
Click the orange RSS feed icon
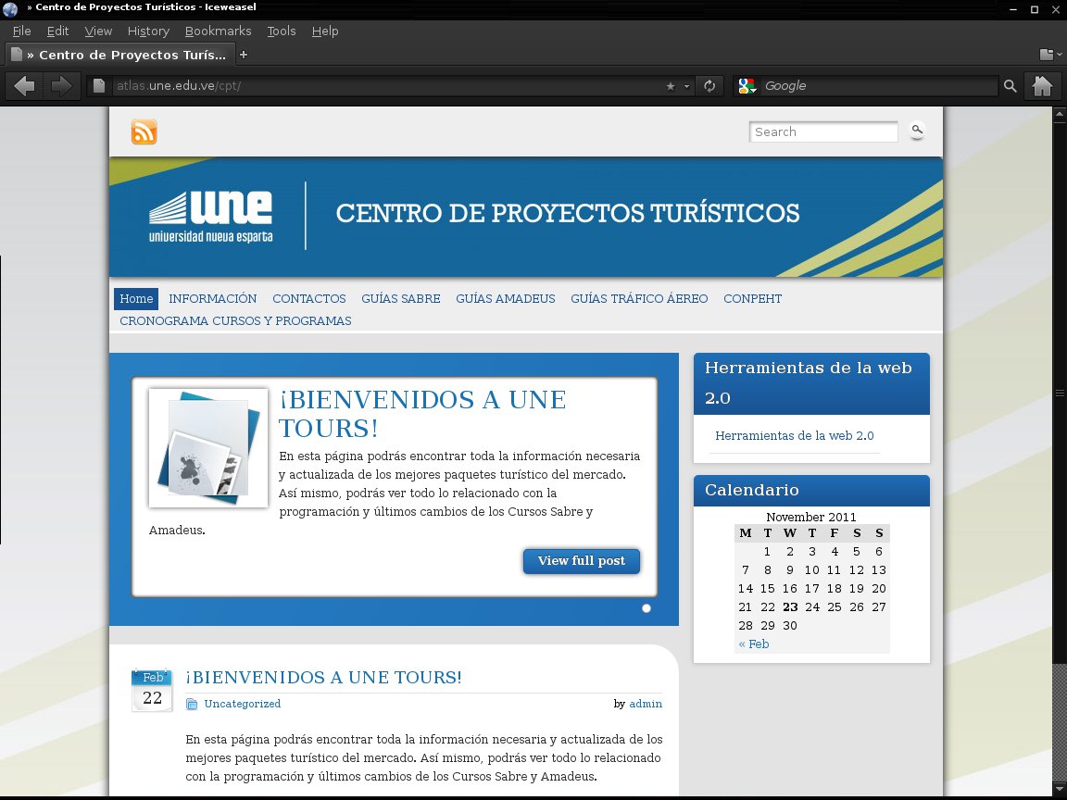[x=144, y=131]
